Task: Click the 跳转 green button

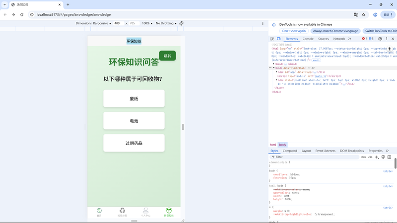Action: 167,56
